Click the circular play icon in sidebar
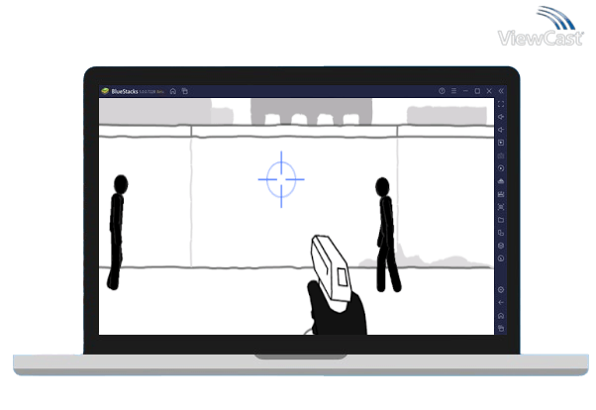 point(501,168)
